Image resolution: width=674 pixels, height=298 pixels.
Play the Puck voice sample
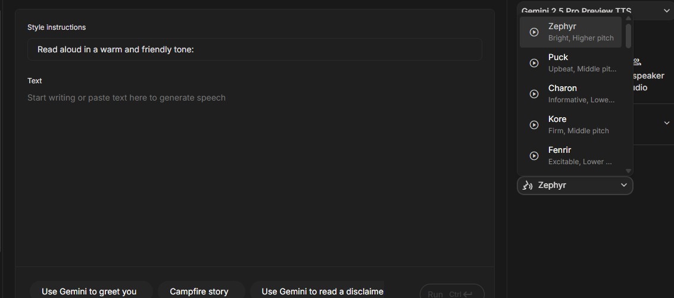tap(534, 63)
